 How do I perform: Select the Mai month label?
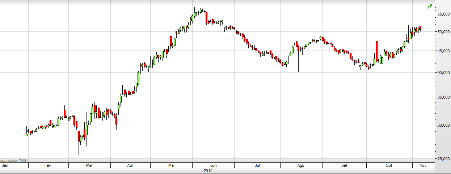tap(172, 165)
